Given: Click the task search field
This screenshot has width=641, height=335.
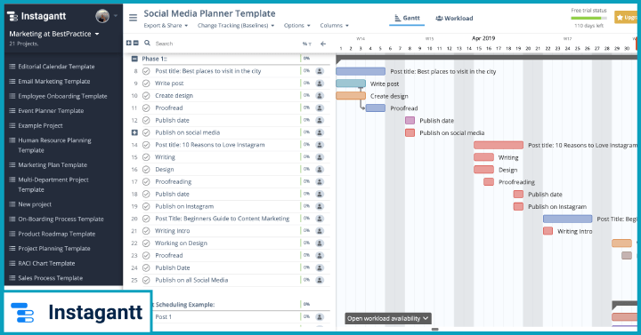Looking at the screenshot, I should point(225,44).
